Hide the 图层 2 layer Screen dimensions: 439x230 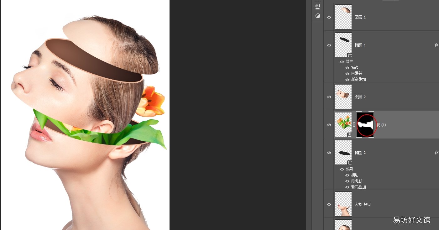329,97
